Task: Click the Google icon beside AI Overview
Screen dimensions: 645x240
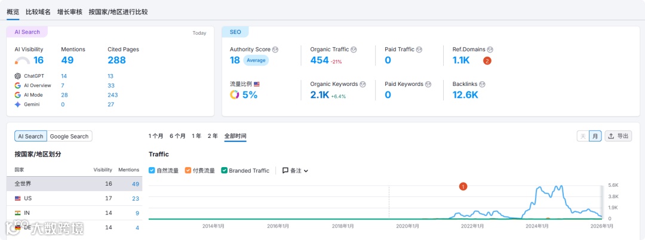Action: [x=18, y=85]
